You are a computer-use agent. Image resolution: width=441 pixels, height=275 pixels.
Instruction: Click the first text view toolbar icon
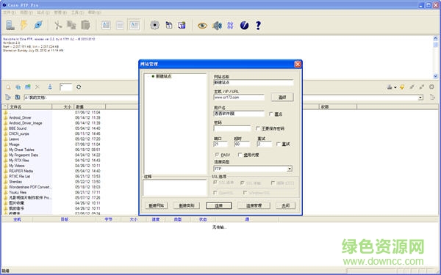click(106, 25)
